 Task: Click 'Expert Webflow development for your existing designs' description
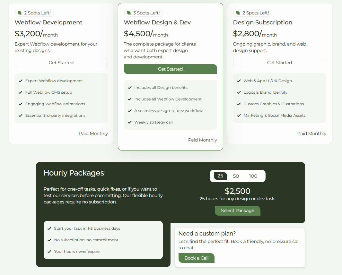(56, 47)
